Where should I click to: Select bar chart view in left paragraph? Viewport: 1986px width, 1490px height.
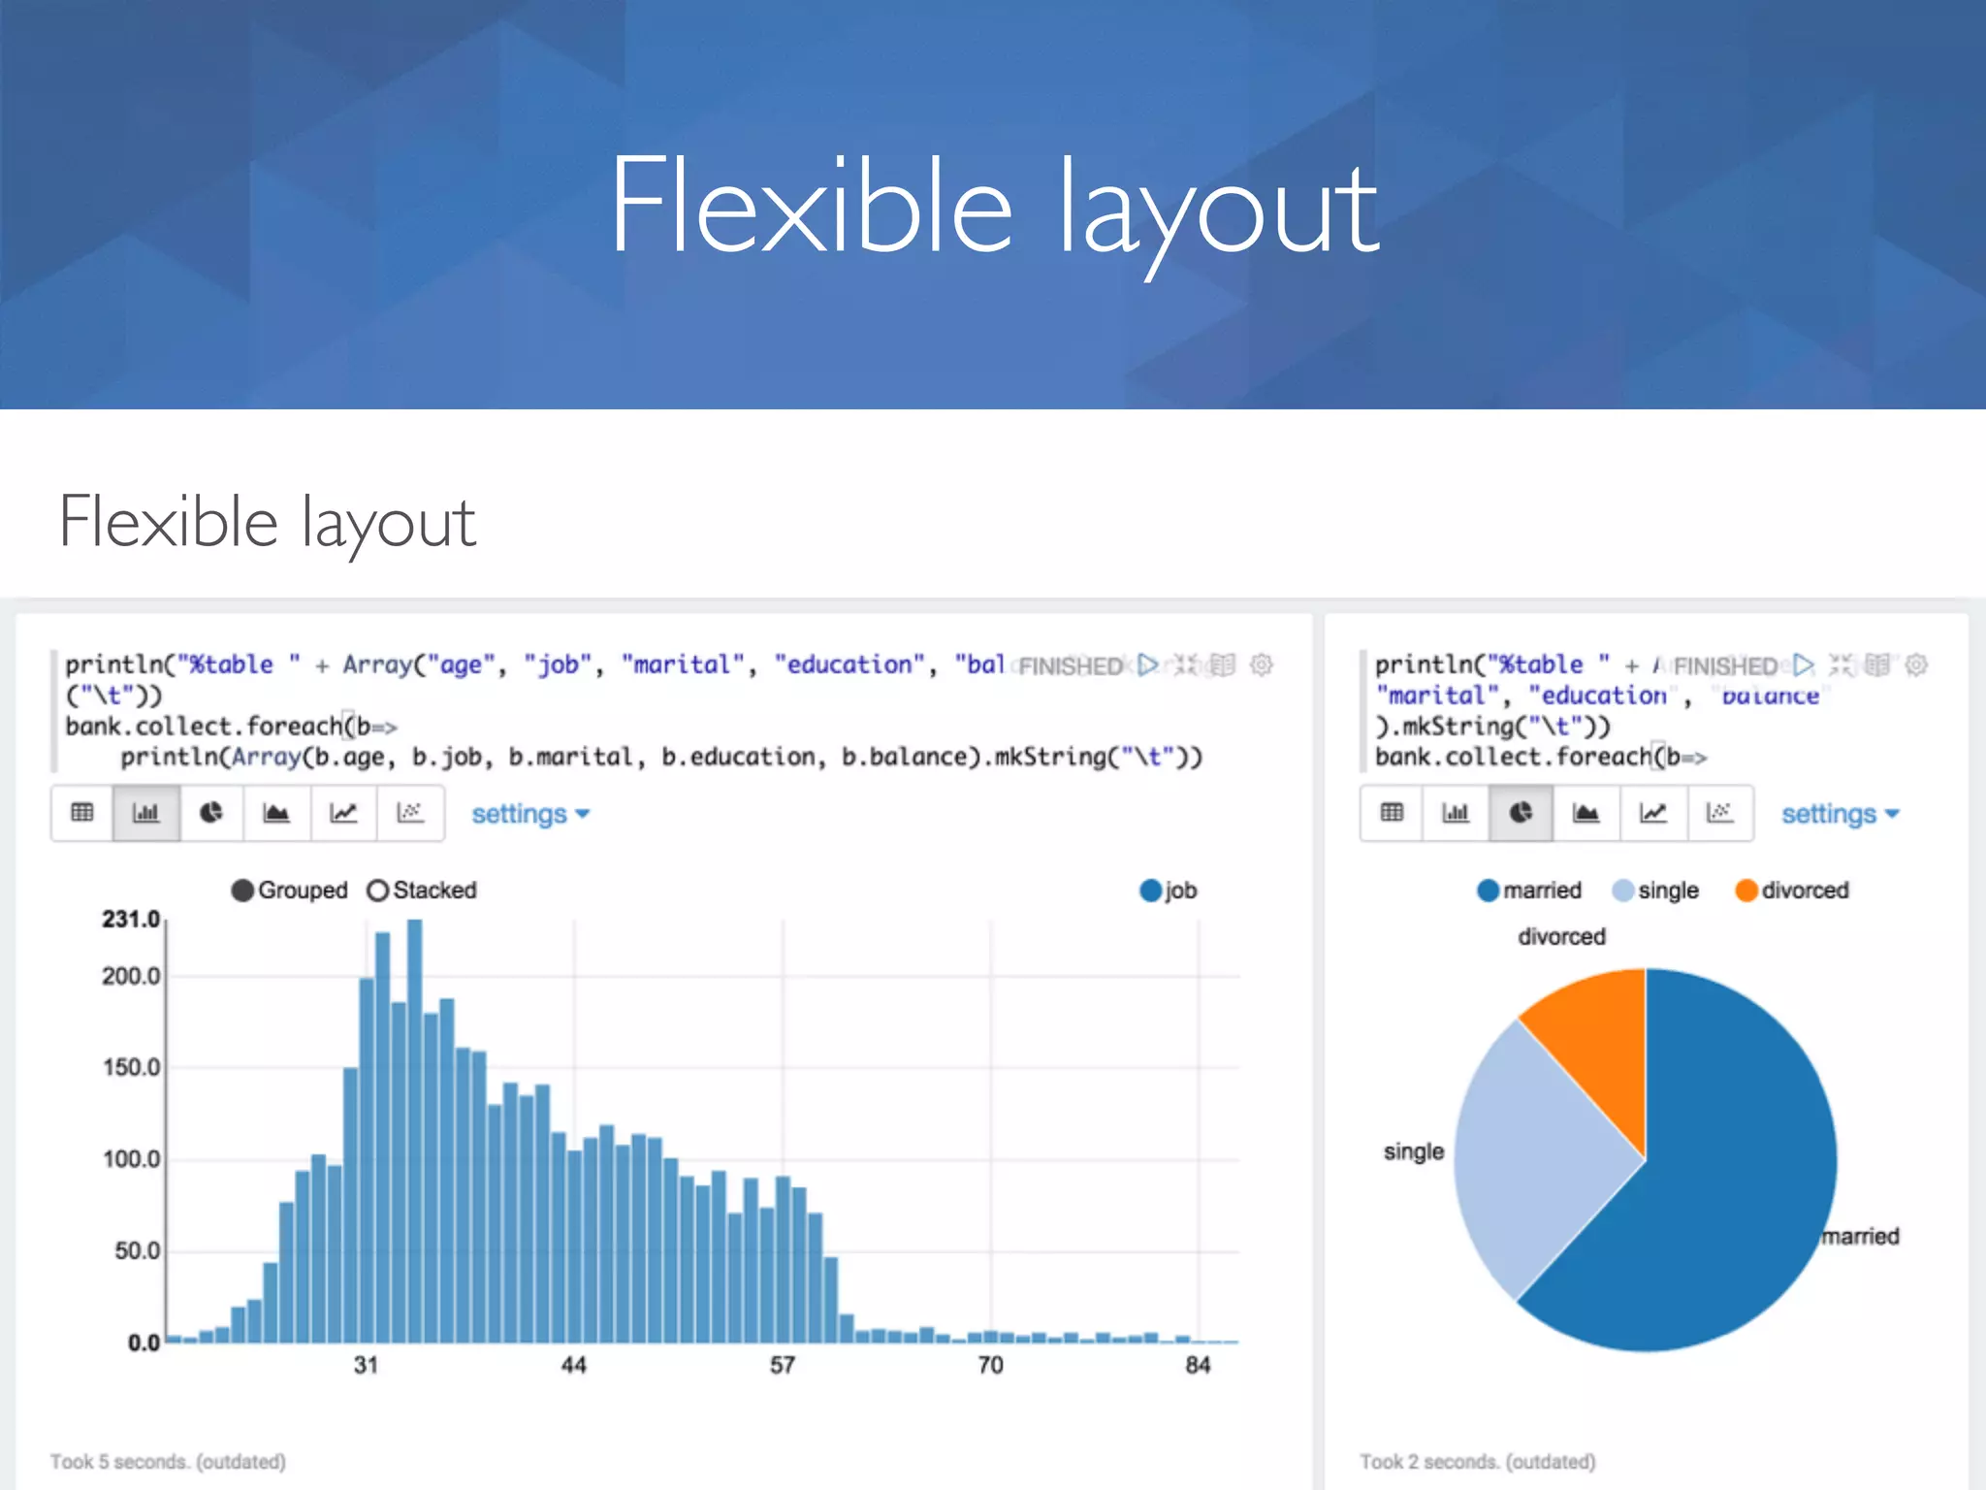click(146, 813)
